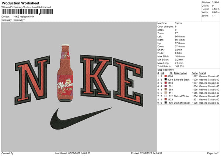Select the Natural White description

pyautogui.click(x=181, y=96)
